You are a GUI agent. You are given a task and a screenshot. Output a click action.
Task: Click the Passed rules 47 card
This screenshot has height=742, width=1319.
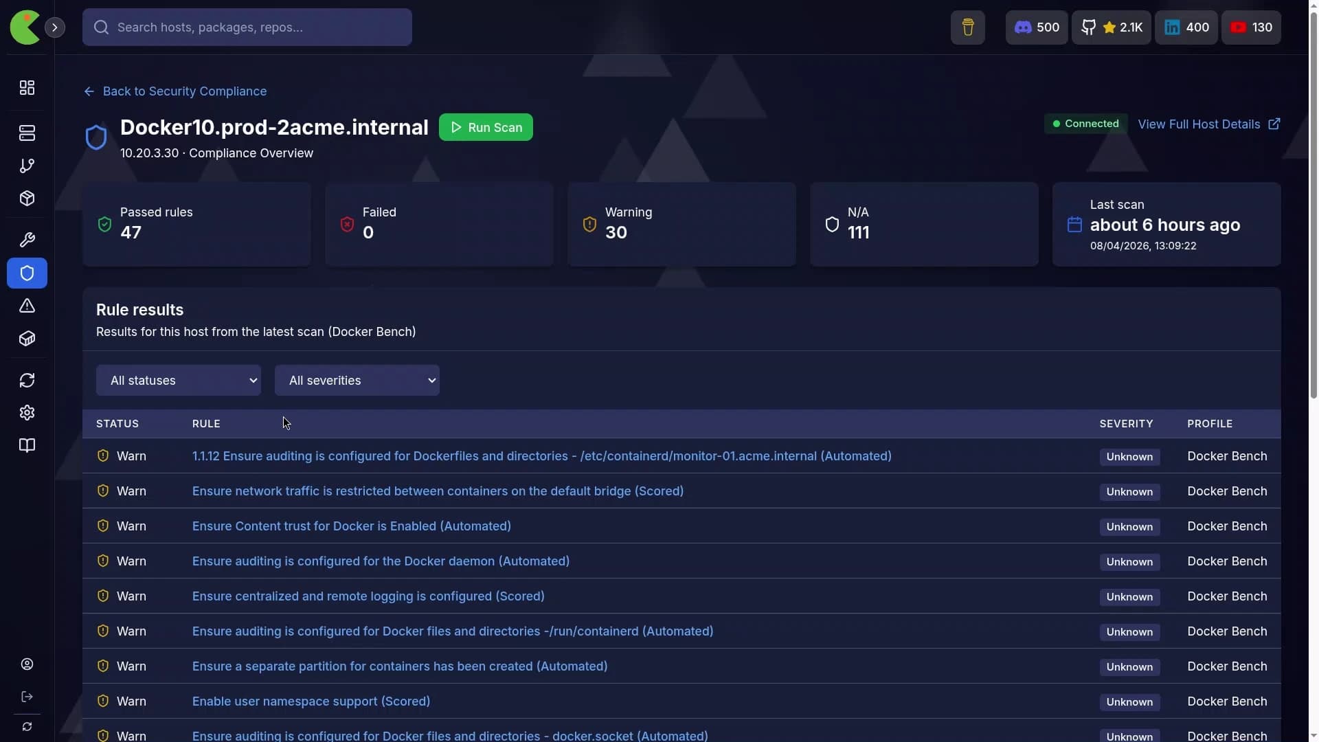[x=196, y=225]
